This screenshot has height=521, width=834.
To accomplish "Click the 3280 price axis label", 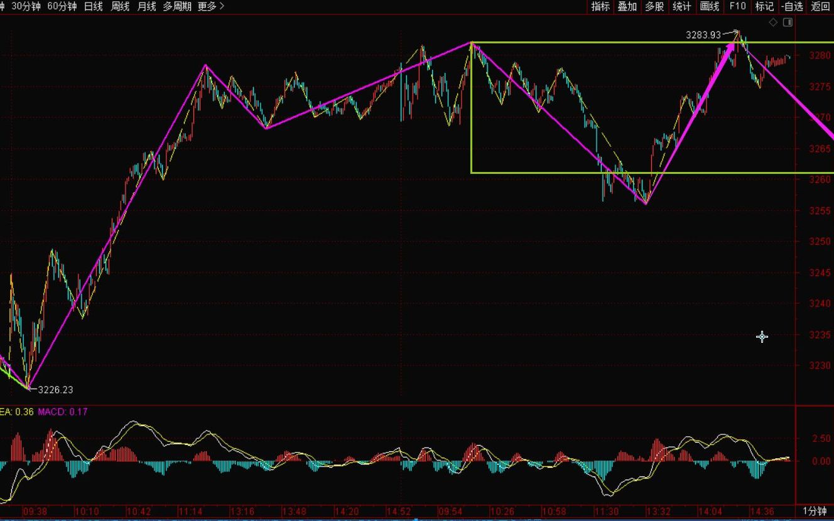I will pos(820,55).
